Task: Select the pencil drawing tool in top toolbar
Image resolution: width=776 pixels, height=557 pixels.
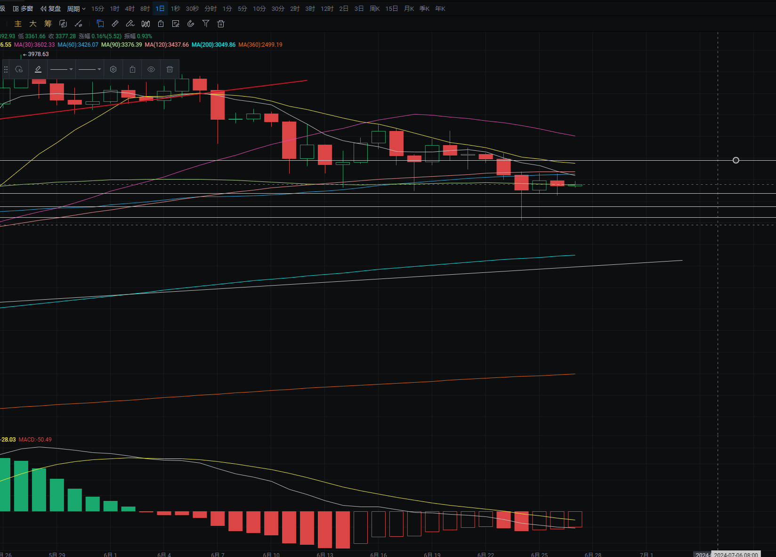Action: click(x=130, y=24)
